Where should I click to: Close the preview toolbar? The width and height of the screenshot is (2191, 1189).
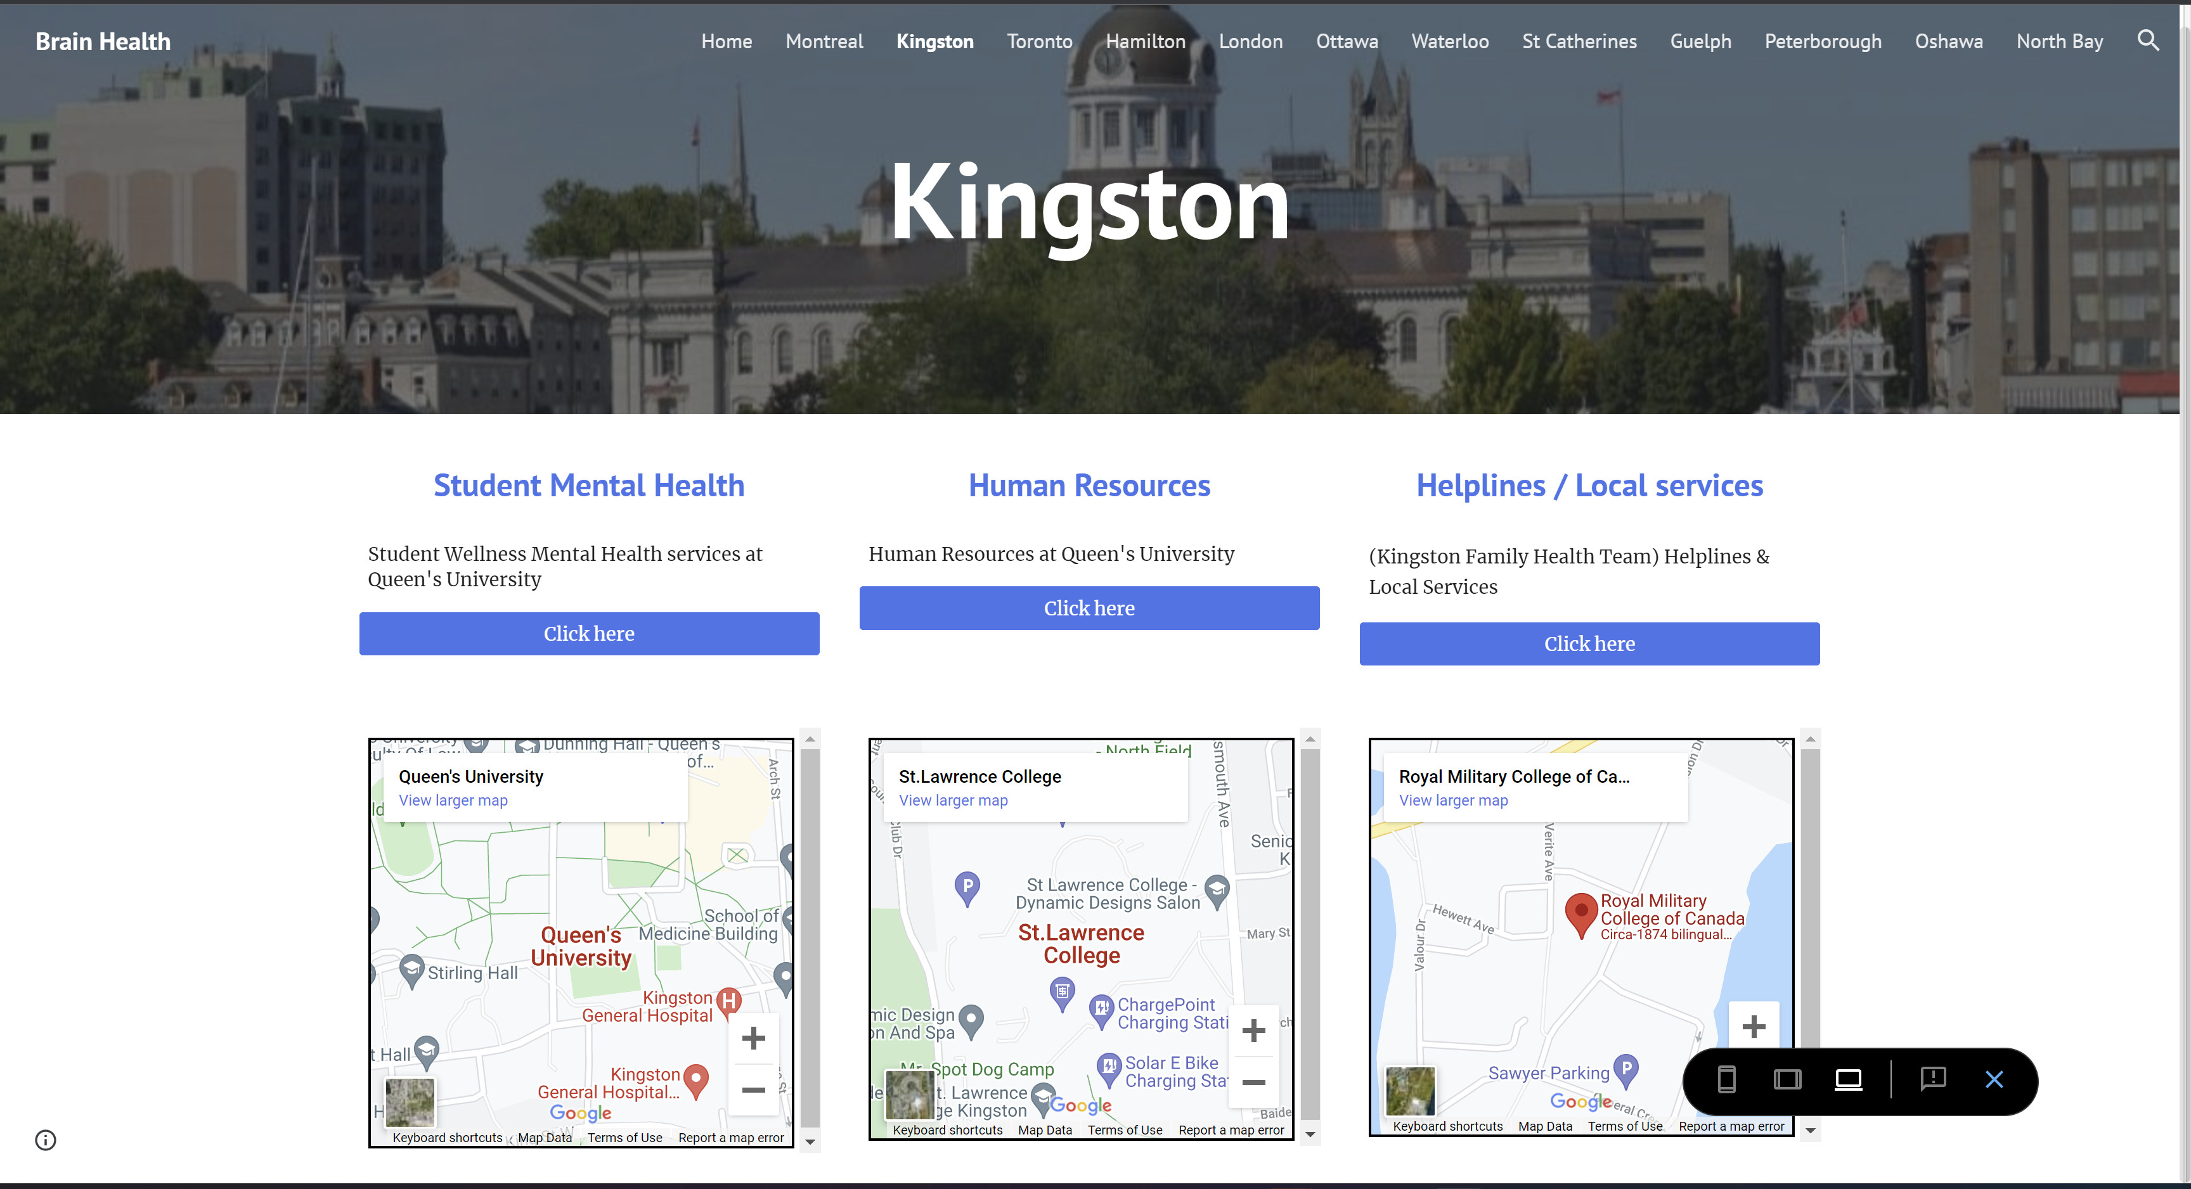tap(1994, 1079)
